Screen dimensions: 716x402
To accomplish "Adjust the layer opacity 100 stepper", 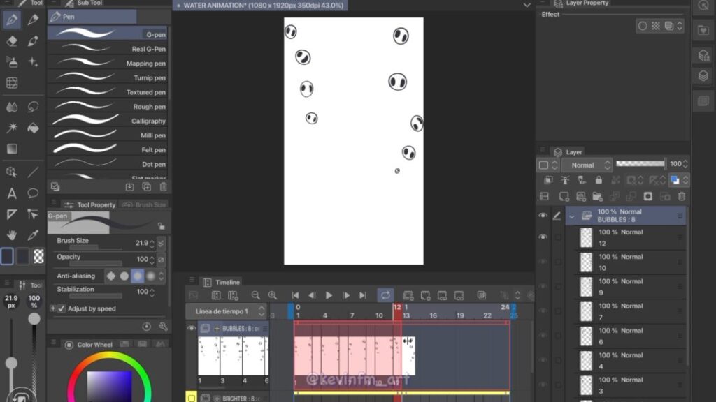I will (x=685, y=164).
